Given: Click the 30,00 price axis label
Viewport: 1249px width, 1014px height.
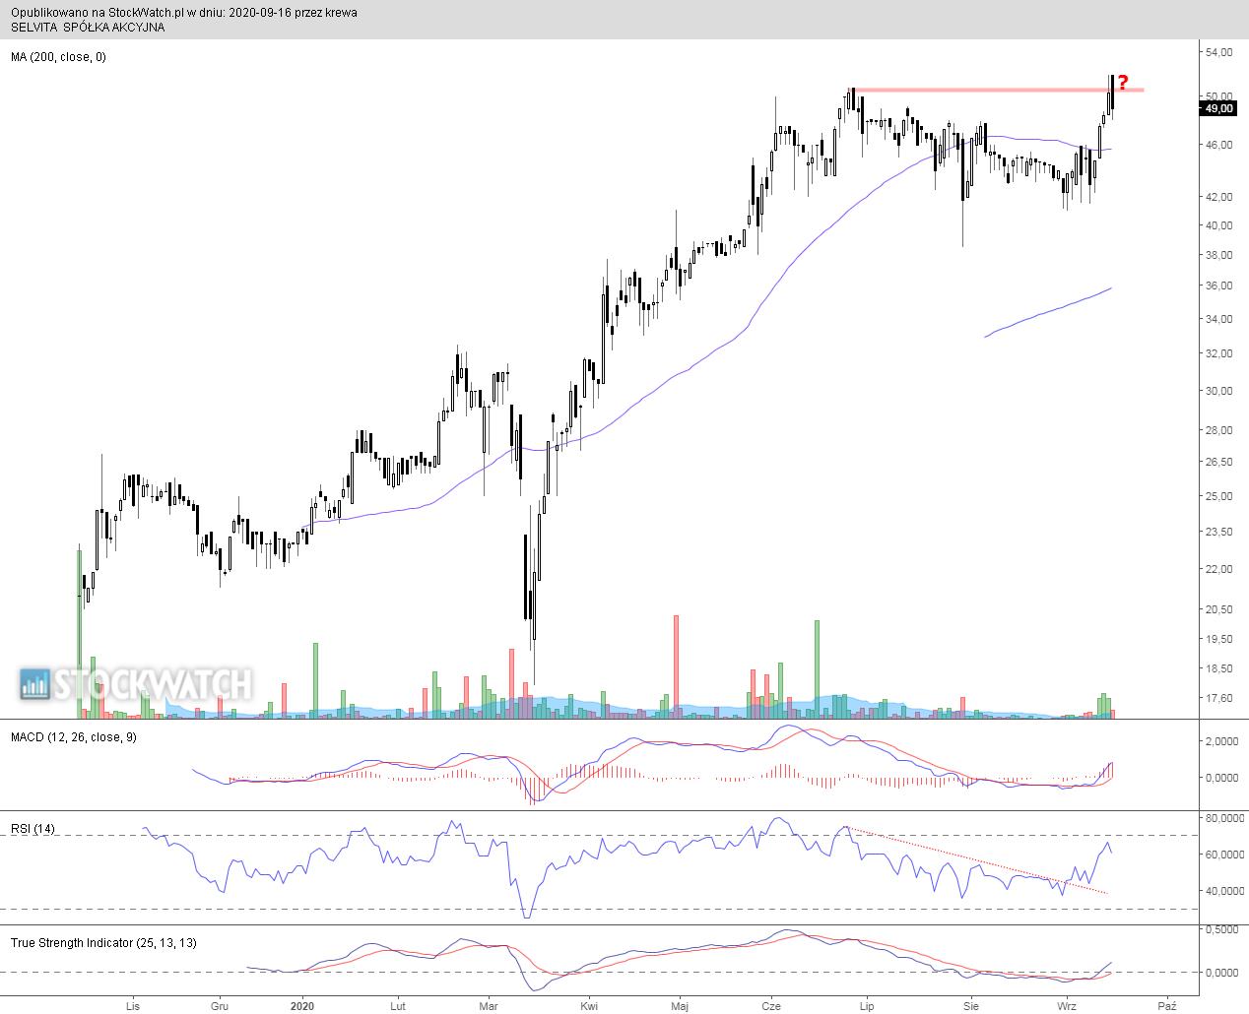Looking at the screenshot, I should click(x=1219, y=391).
